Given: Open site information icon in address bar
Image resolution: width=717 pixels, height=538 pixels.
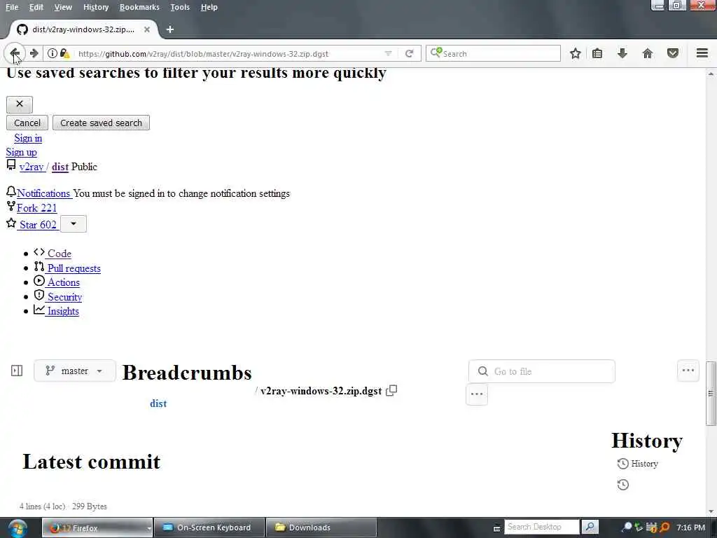Looking at the screenshot, I should (52, 53).
